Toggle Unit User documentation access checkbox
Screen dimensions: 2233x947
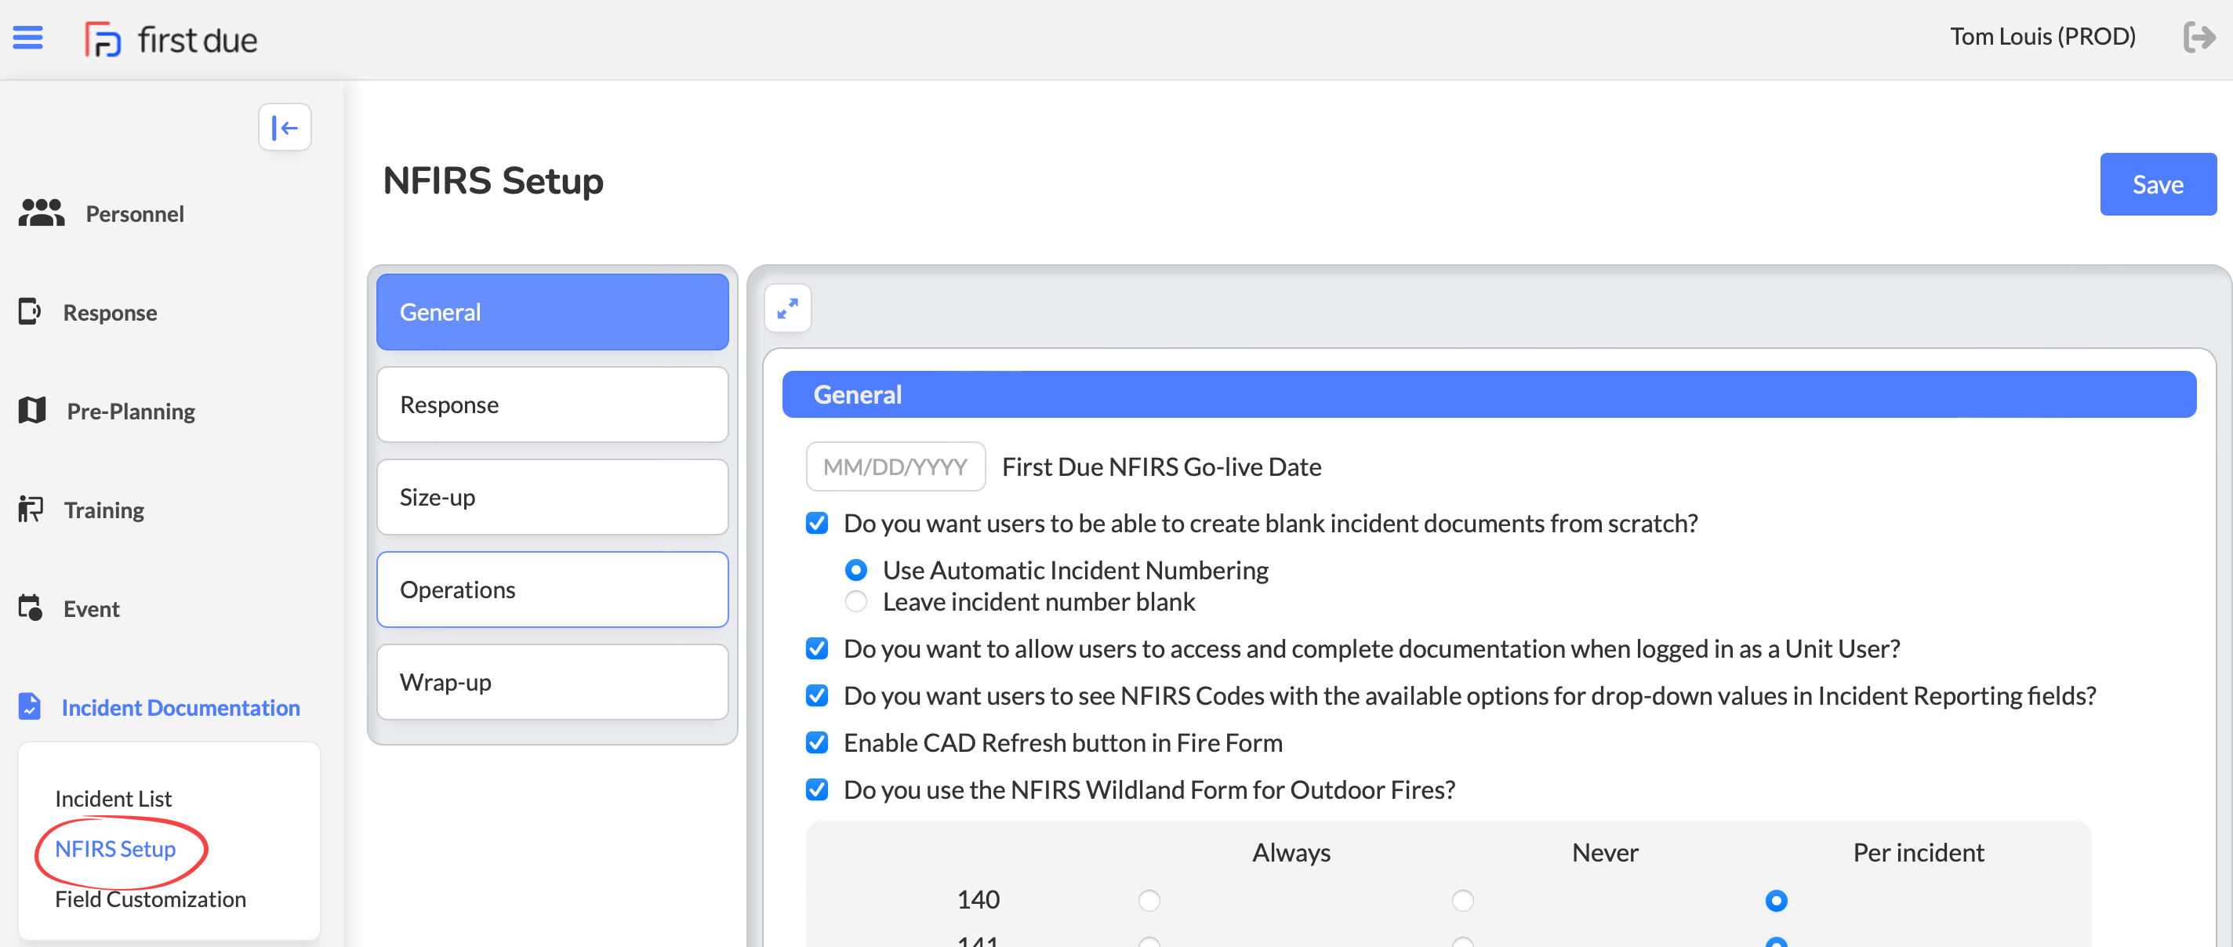click(816, 648)
